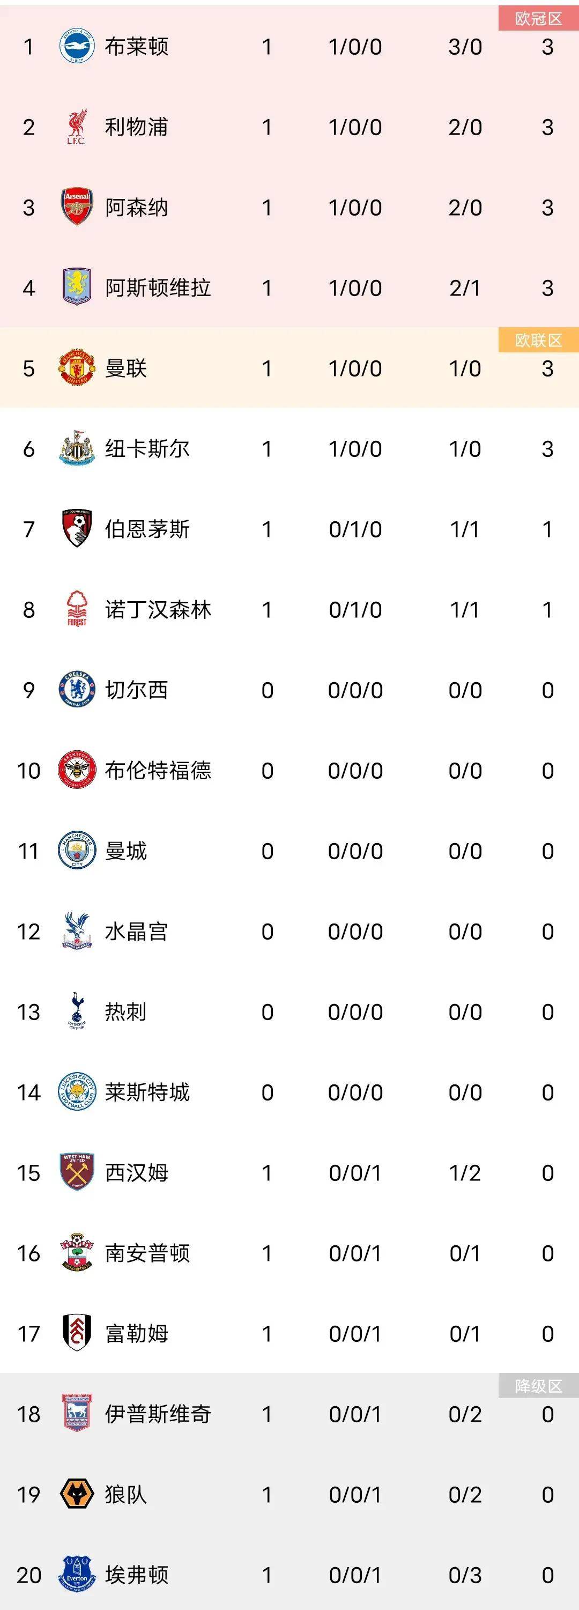579x1610 pixels.
Task: Click the 欧冠区 zone label
Action: click(x=538, y=19)
